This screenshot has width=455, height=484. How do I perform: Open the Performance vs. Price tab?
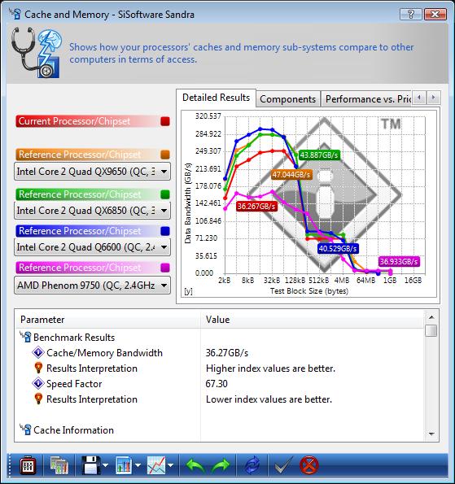point(367,99)
